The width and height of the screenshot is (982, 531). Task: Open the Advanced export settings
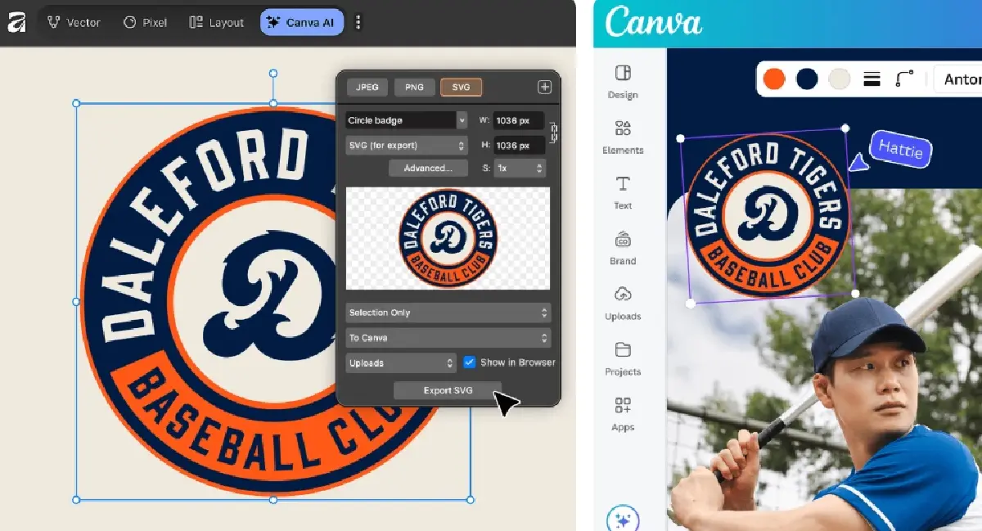428,168
